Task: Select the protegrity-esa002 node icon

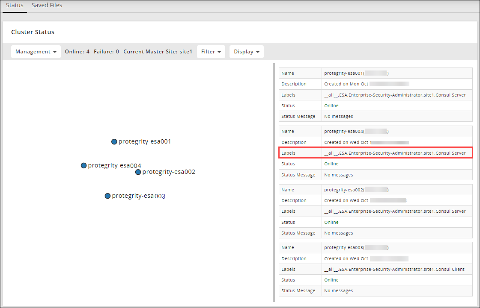Action: click(138, 172)
